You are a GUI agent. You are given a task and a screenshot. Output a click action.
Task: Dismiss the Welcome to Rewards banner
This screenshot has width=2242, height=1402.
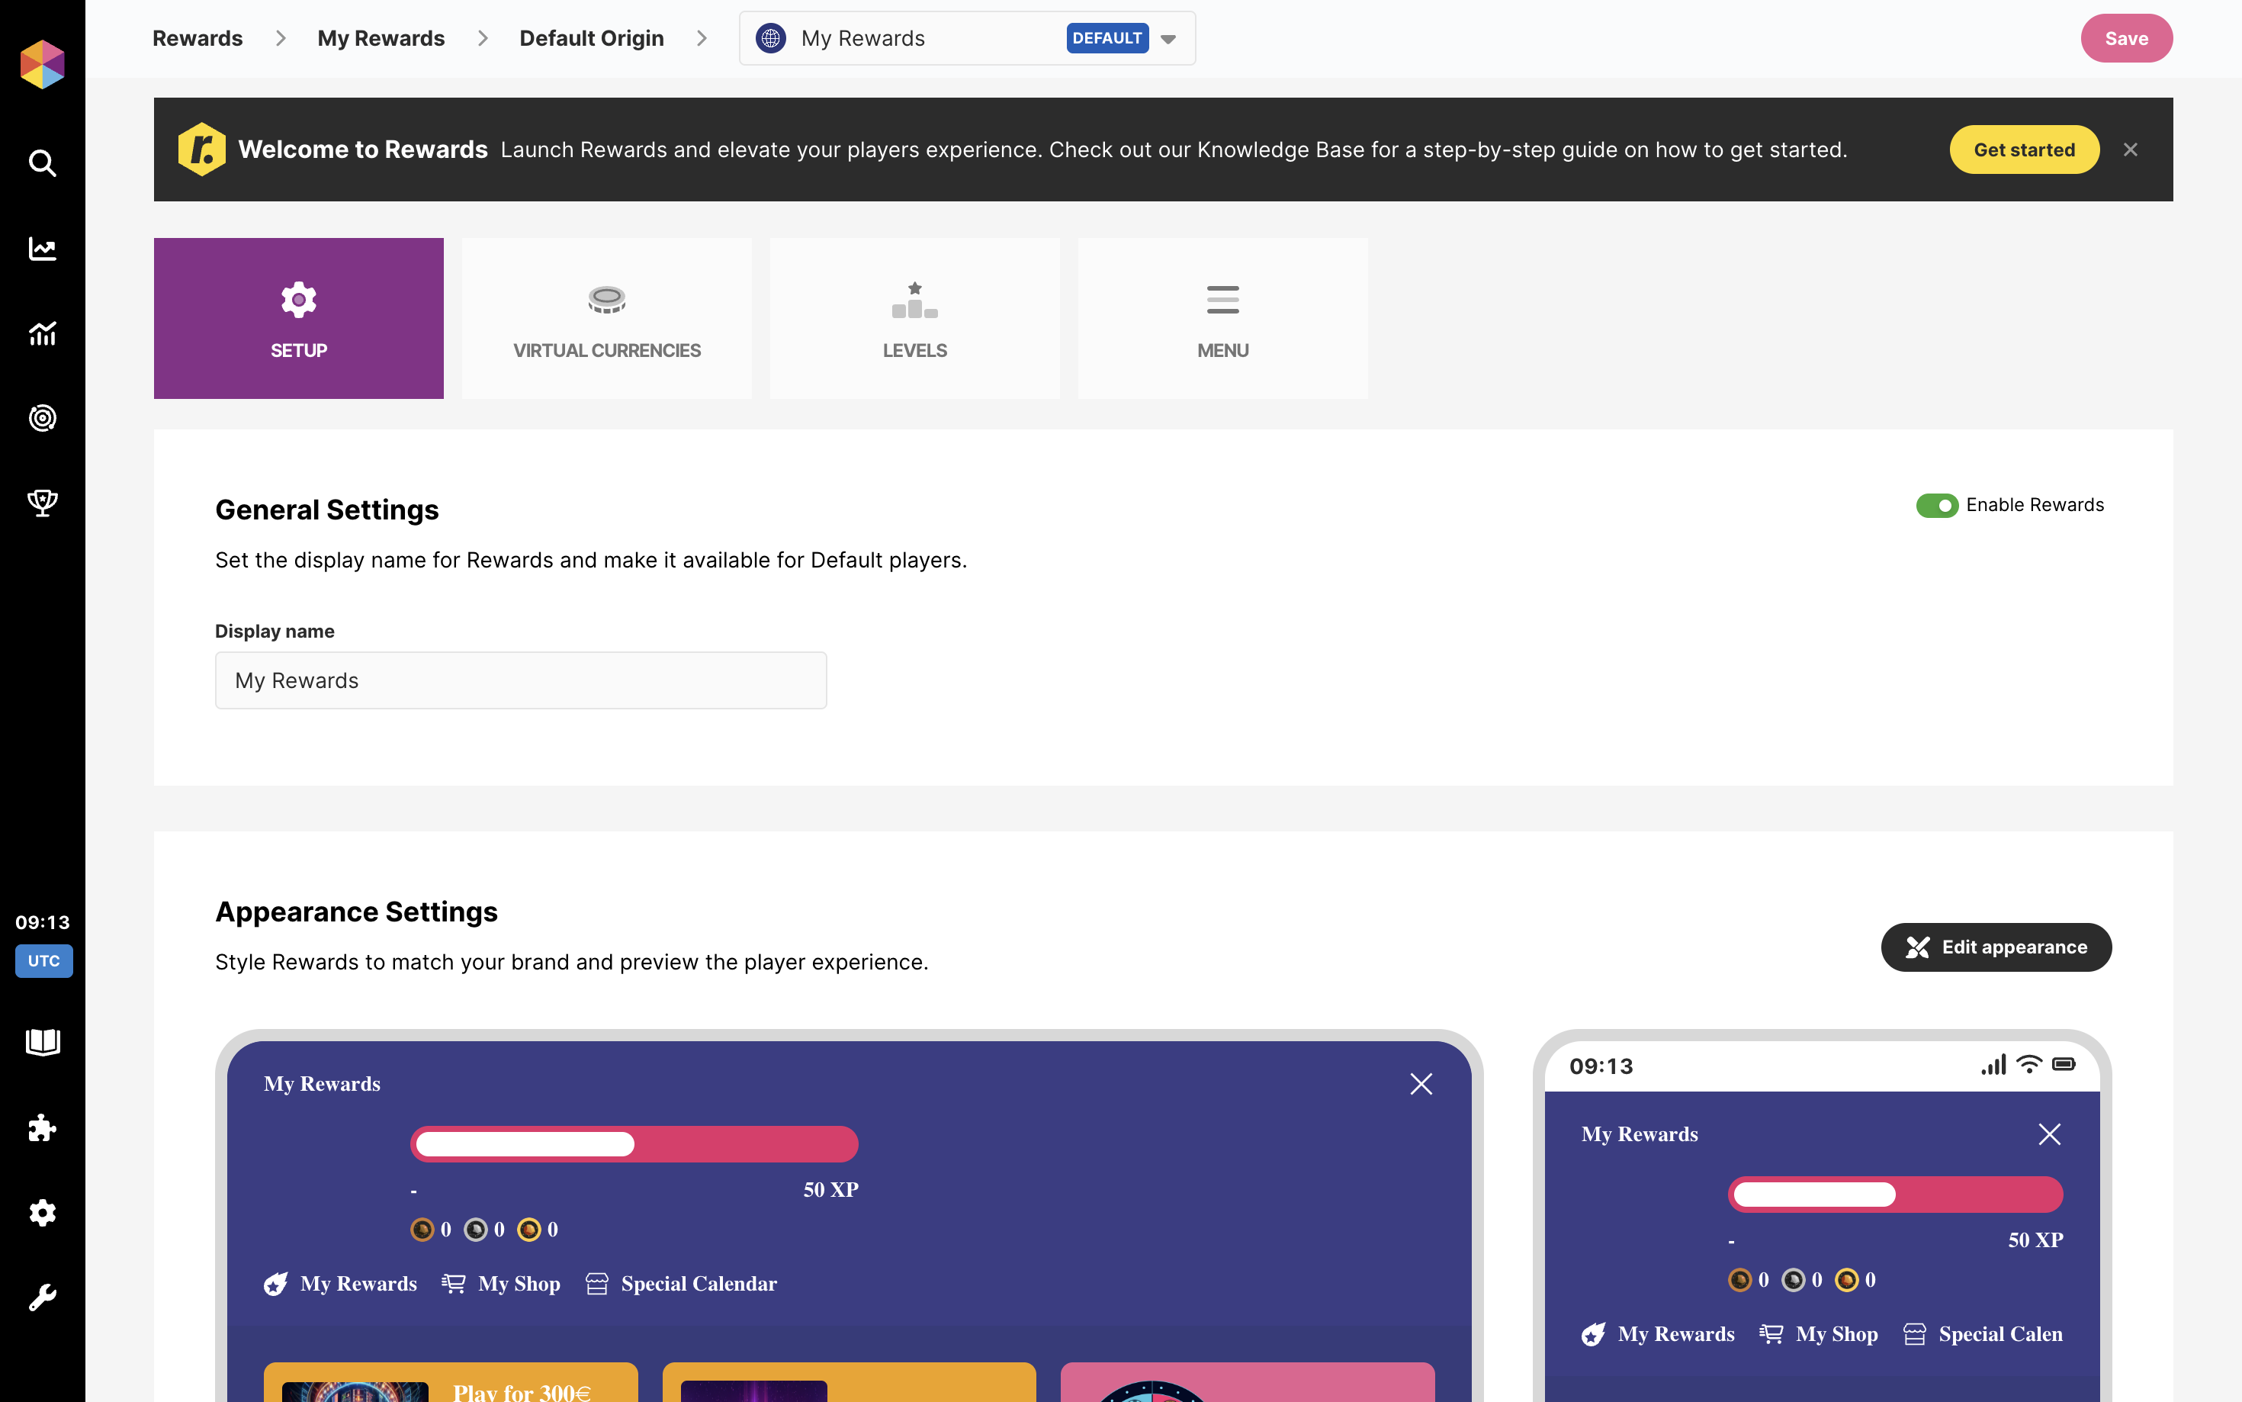click(2130, 150)
